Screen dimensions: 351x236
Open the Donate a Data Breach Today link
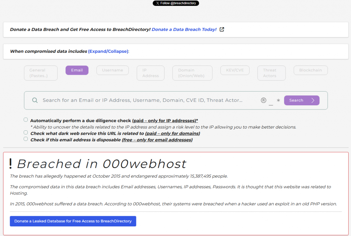[184, 29]
